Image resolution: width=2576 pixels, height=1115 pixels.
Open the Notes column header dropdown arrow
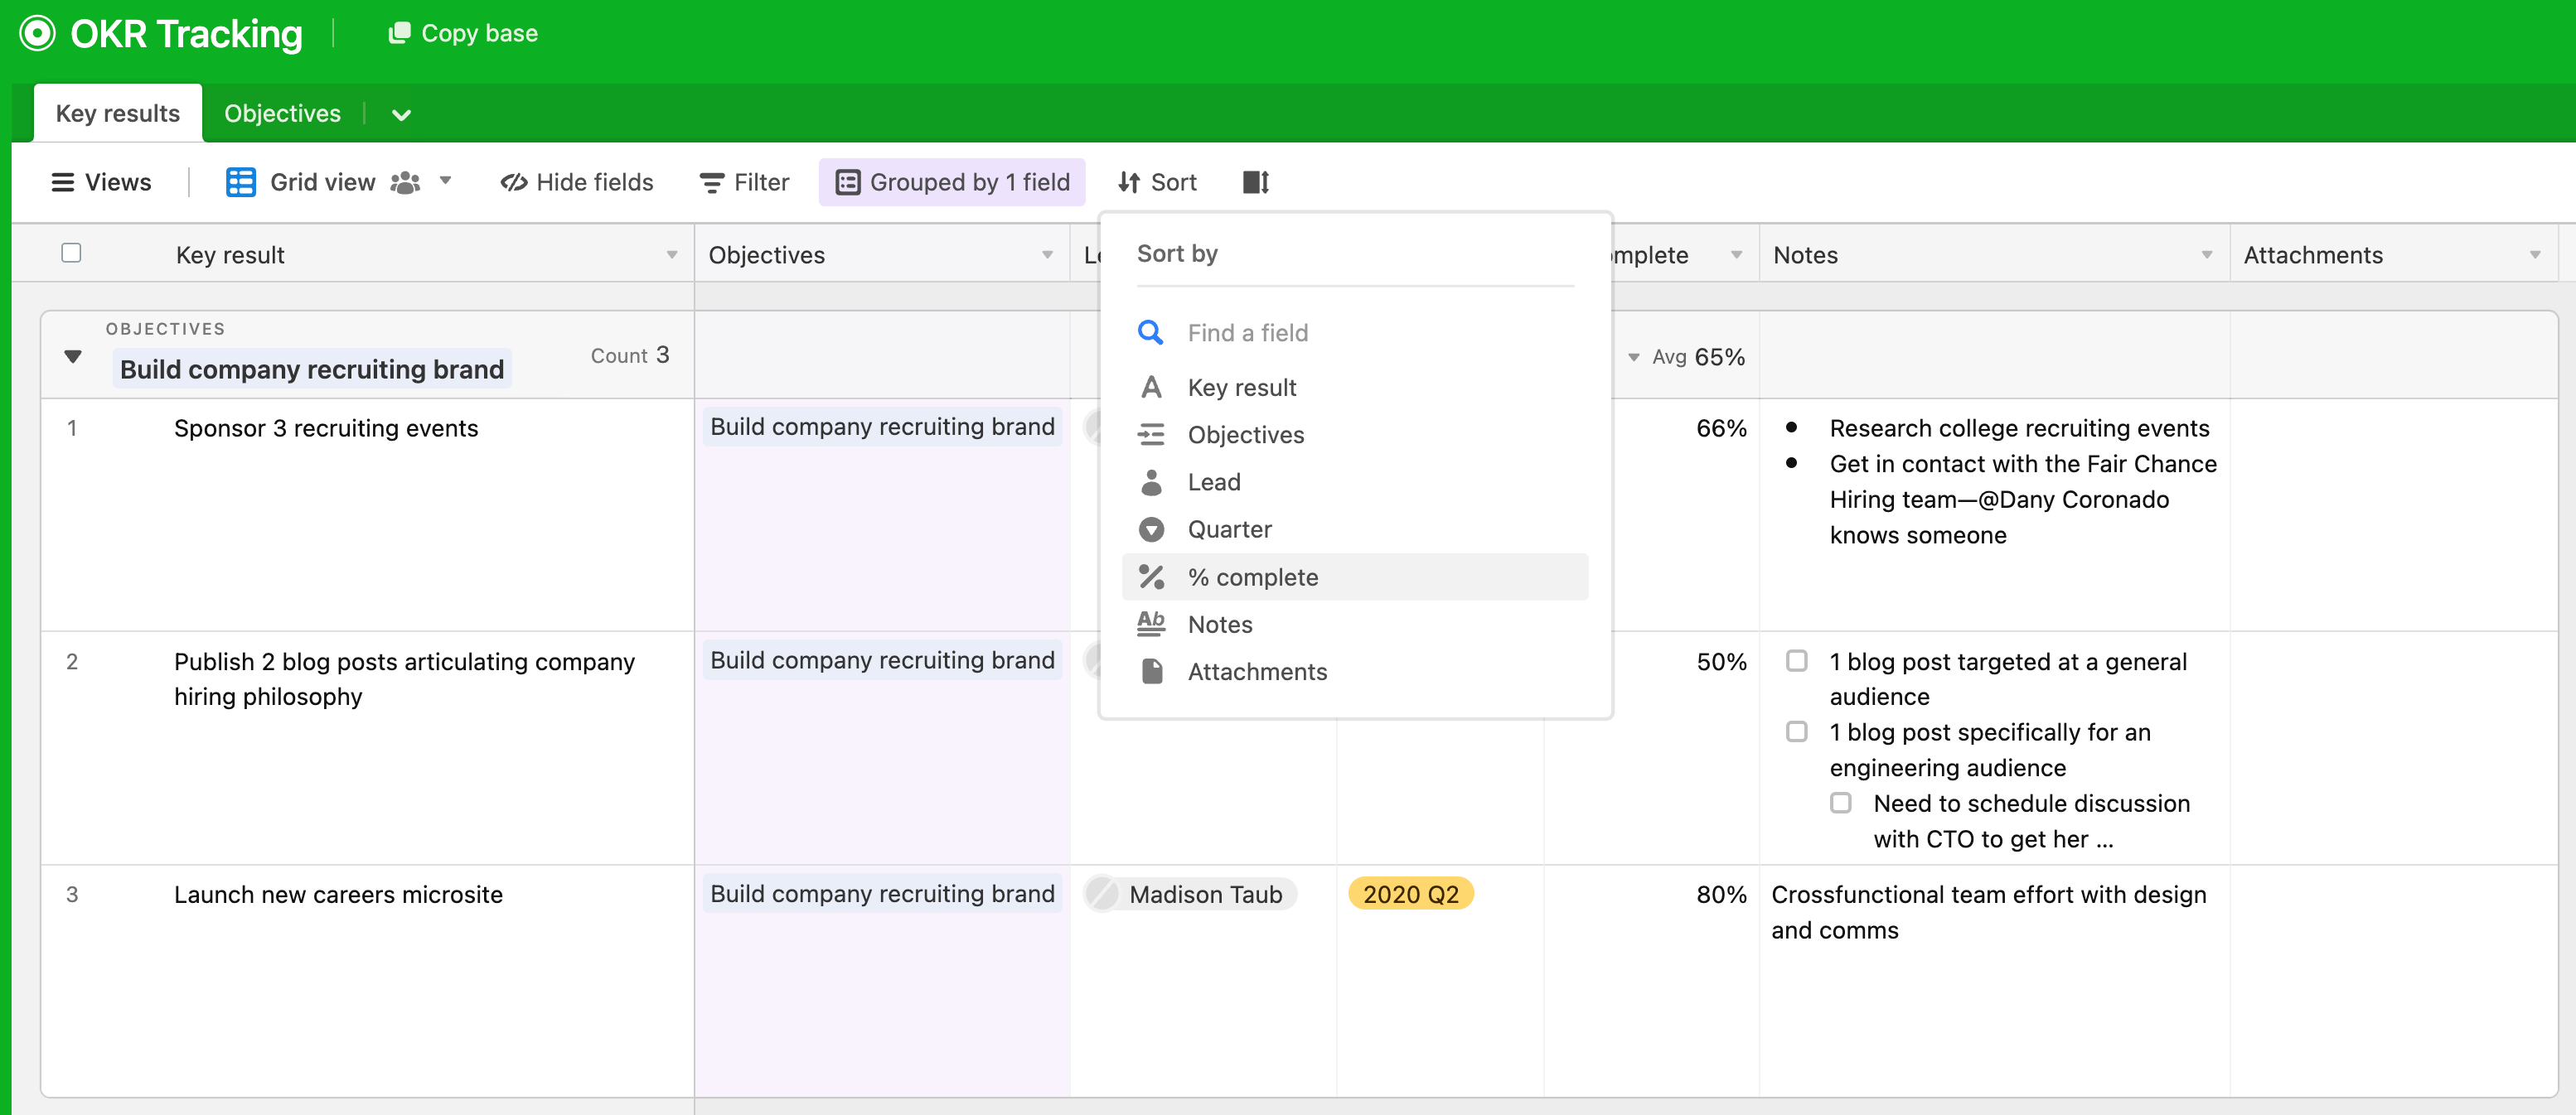[x=2206, y=255]
